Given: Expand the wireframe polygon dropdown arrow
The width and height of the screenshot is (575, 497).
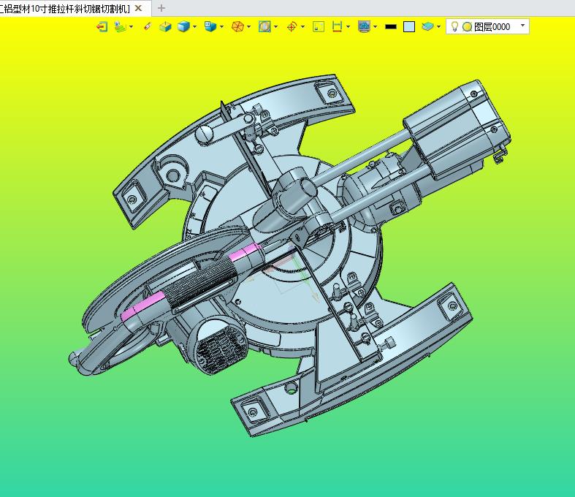Looking at the screenshot, I should [249, 27].
